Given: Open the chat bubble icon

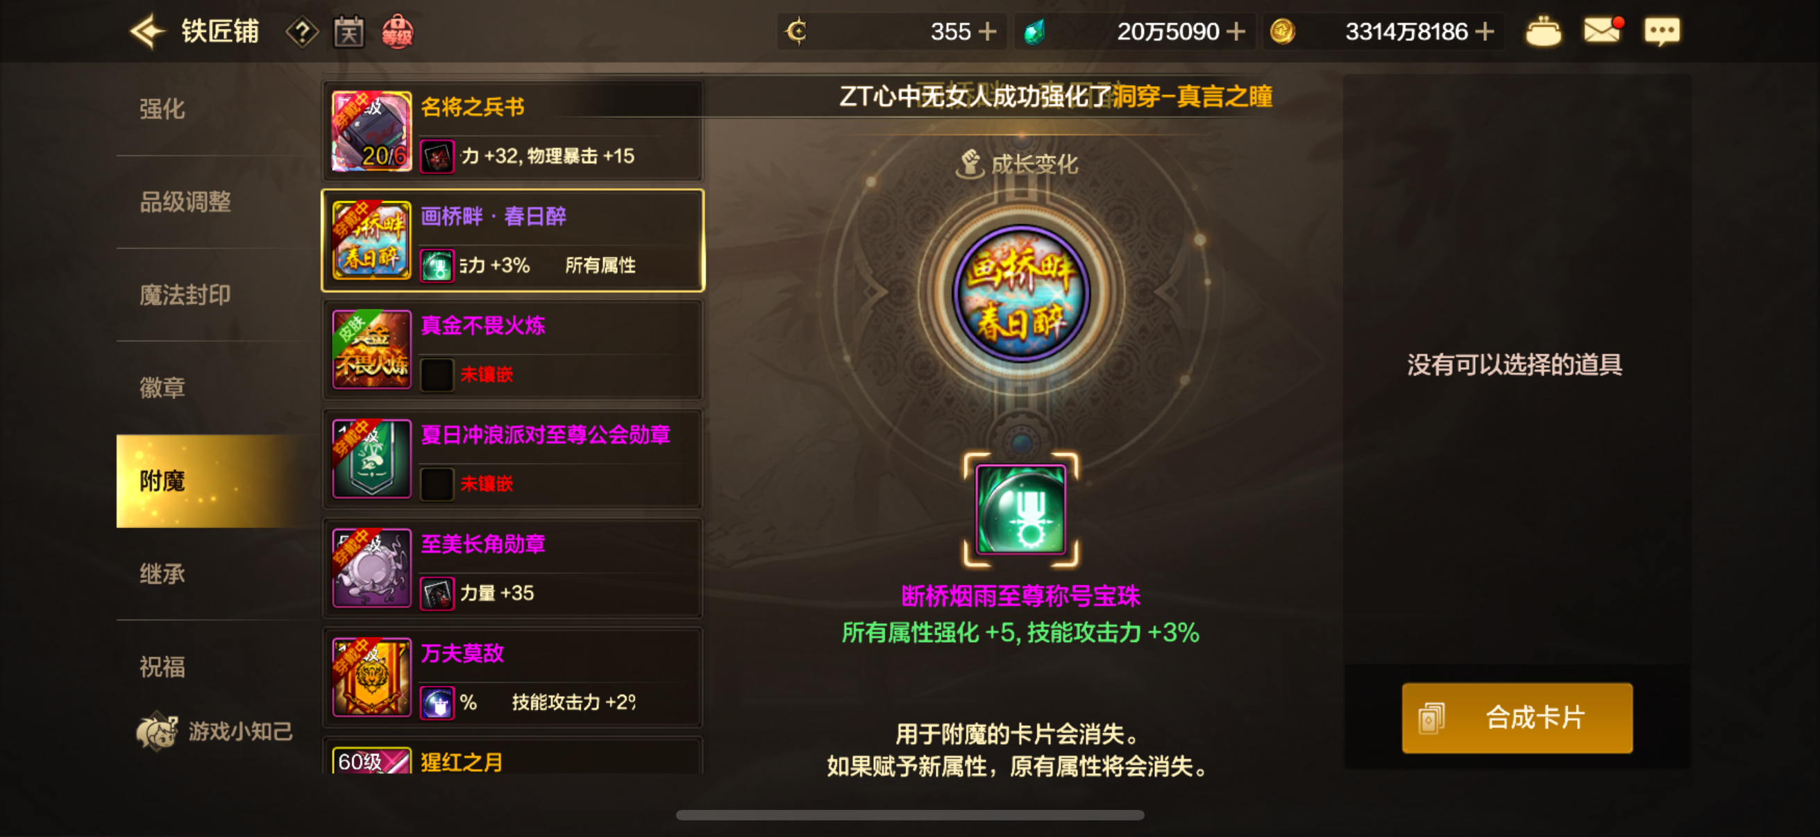Looking at the screenshot, I should click(1662, 32).
